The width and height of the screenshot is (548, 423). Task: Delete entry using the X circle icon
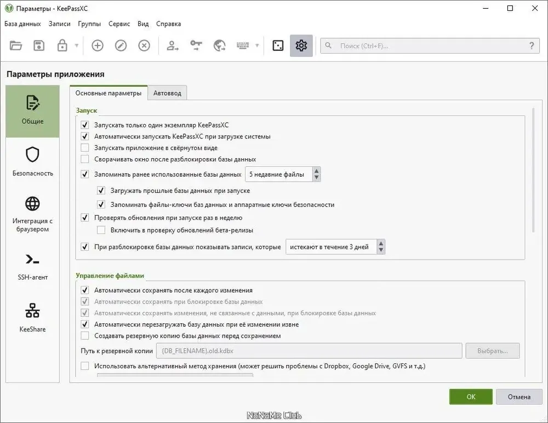[144, 46]
